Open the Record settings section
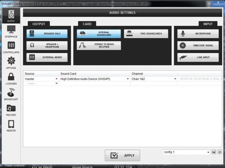The width and height of the screenshot is (225, 168). click(11, 110)
